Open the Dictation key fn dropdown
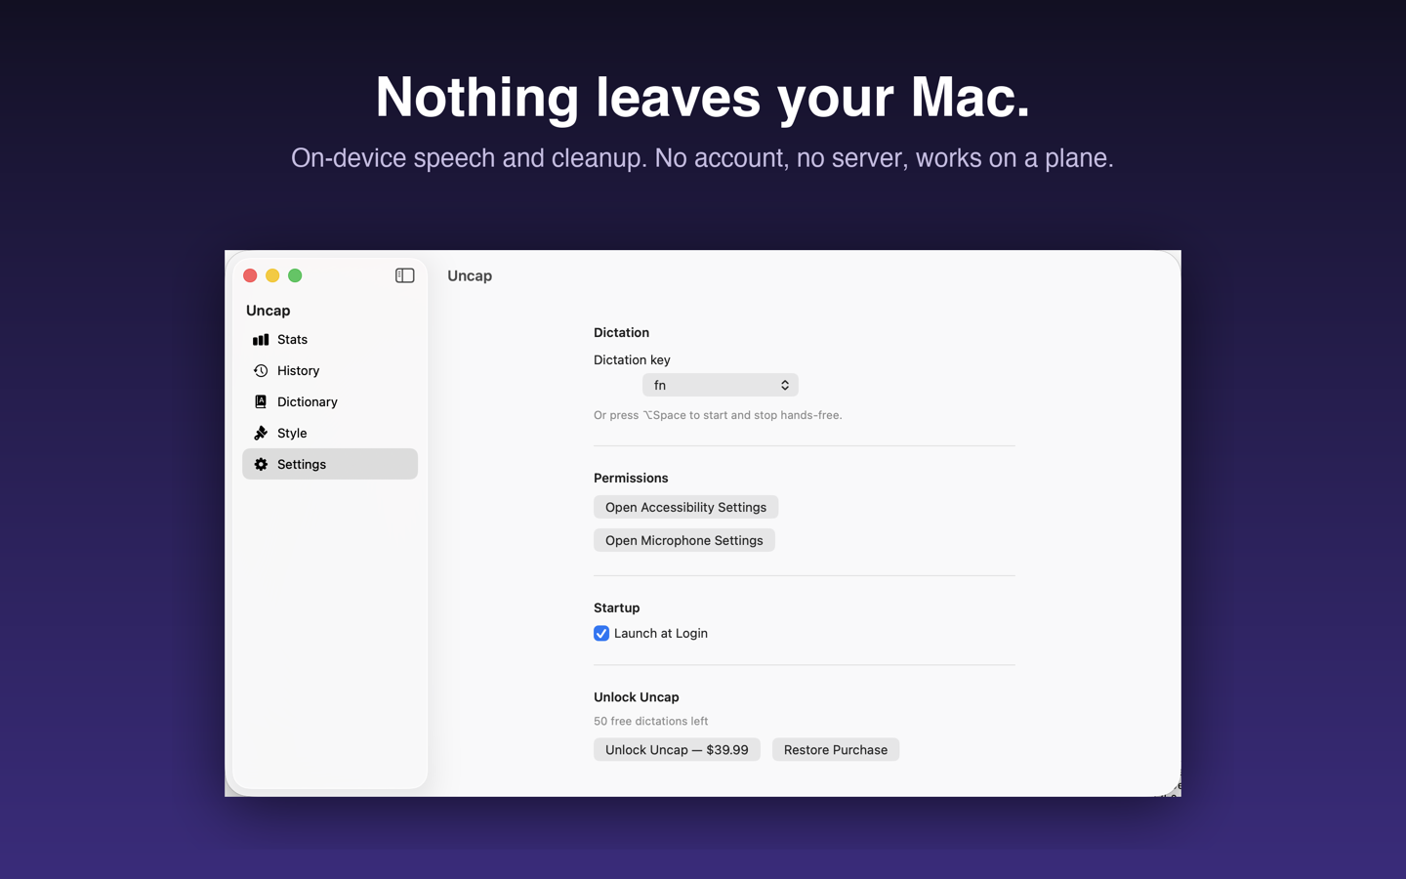The width and height of the screenshot is (1406, 879). (721, 385)
